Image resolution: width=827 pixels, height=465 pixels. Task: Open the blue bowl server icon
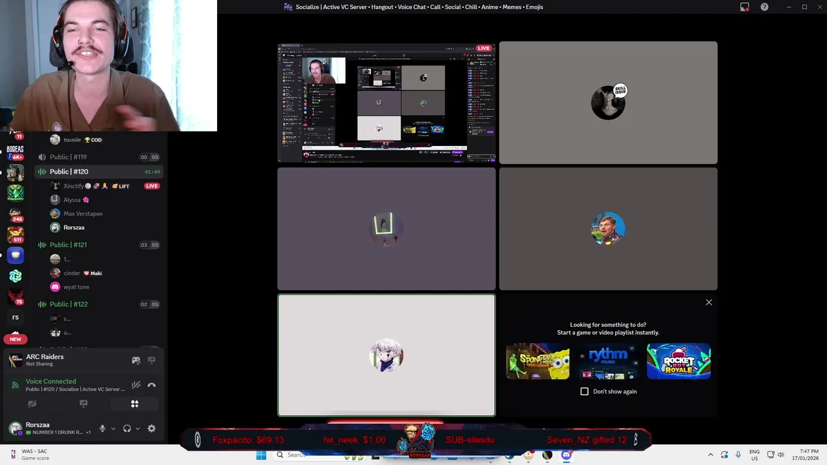point(16,255)
